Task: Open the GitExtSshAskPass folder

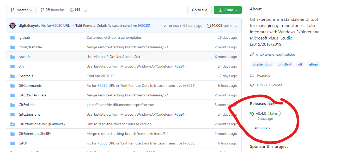Action: [x=32, y=95]
